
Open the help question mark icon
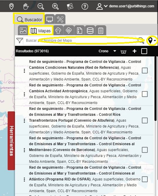85,6
